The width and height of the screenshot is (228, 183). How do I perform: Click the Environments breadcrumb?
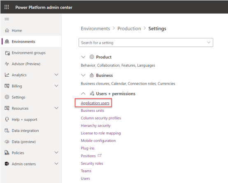click(x=95, y=28)
